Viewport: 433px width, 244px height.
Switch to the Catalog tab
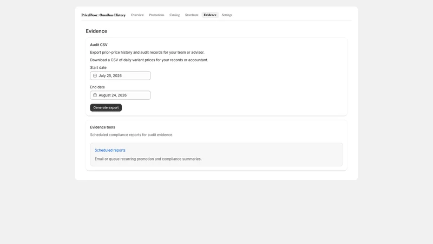tap(174, 15)
